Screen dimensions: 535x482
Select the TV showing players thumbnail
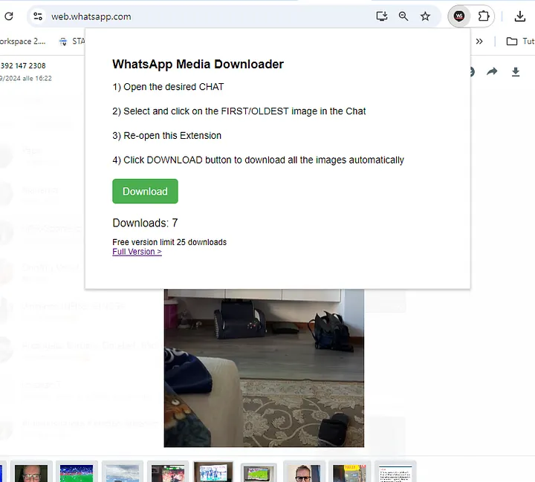[x=213, y=472]
